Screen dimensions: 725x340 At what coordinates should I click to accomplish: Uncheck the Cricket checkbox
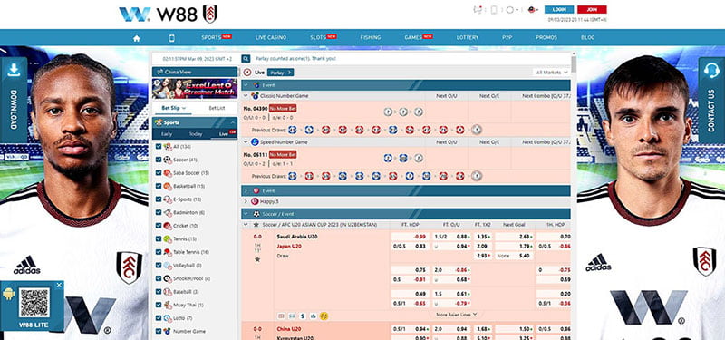[159, 226]
